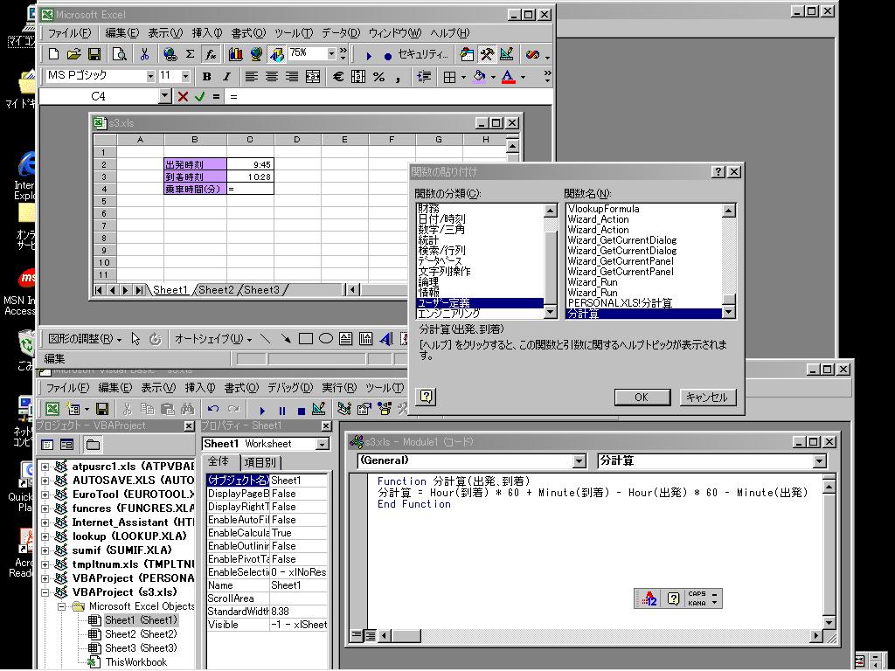Run macro with Excel's play arrow
Screen dimensions: 895x671
click(x=369, y=55)
